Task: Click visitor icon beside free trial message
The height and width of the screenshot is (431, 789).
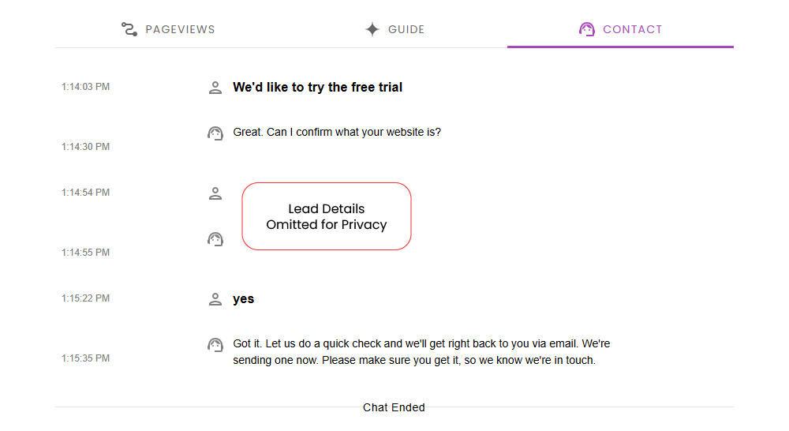Action: [215, 88]
